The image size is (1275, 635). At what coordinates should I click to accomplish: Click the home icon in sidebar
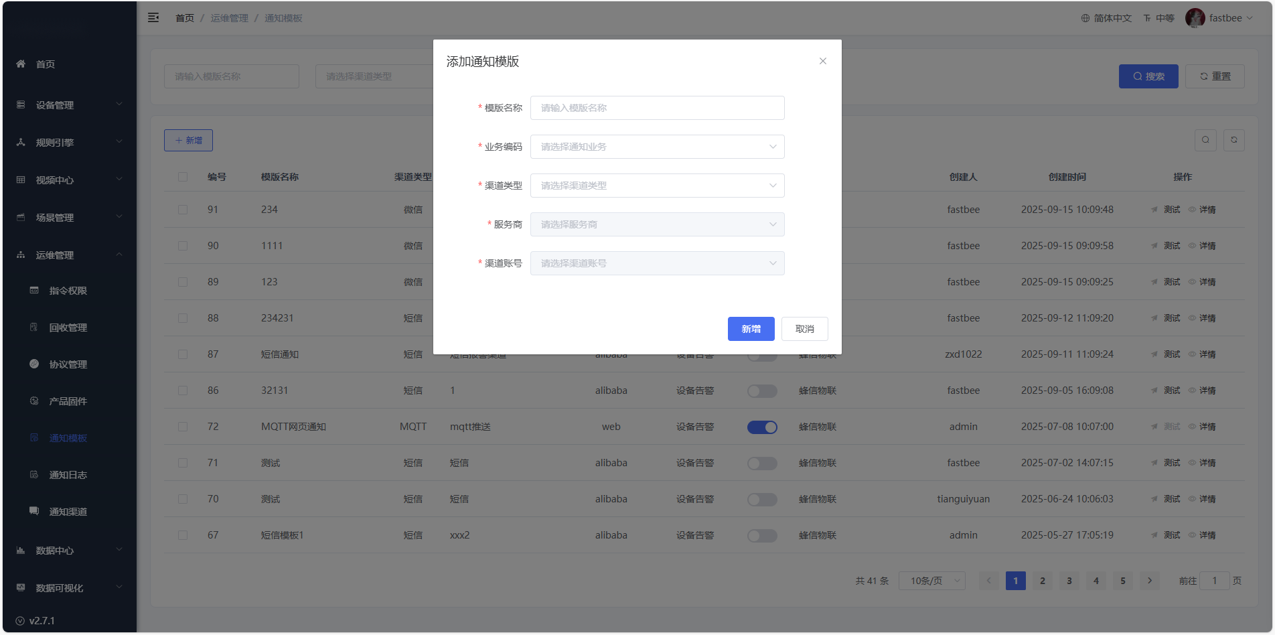coord(21,64)
